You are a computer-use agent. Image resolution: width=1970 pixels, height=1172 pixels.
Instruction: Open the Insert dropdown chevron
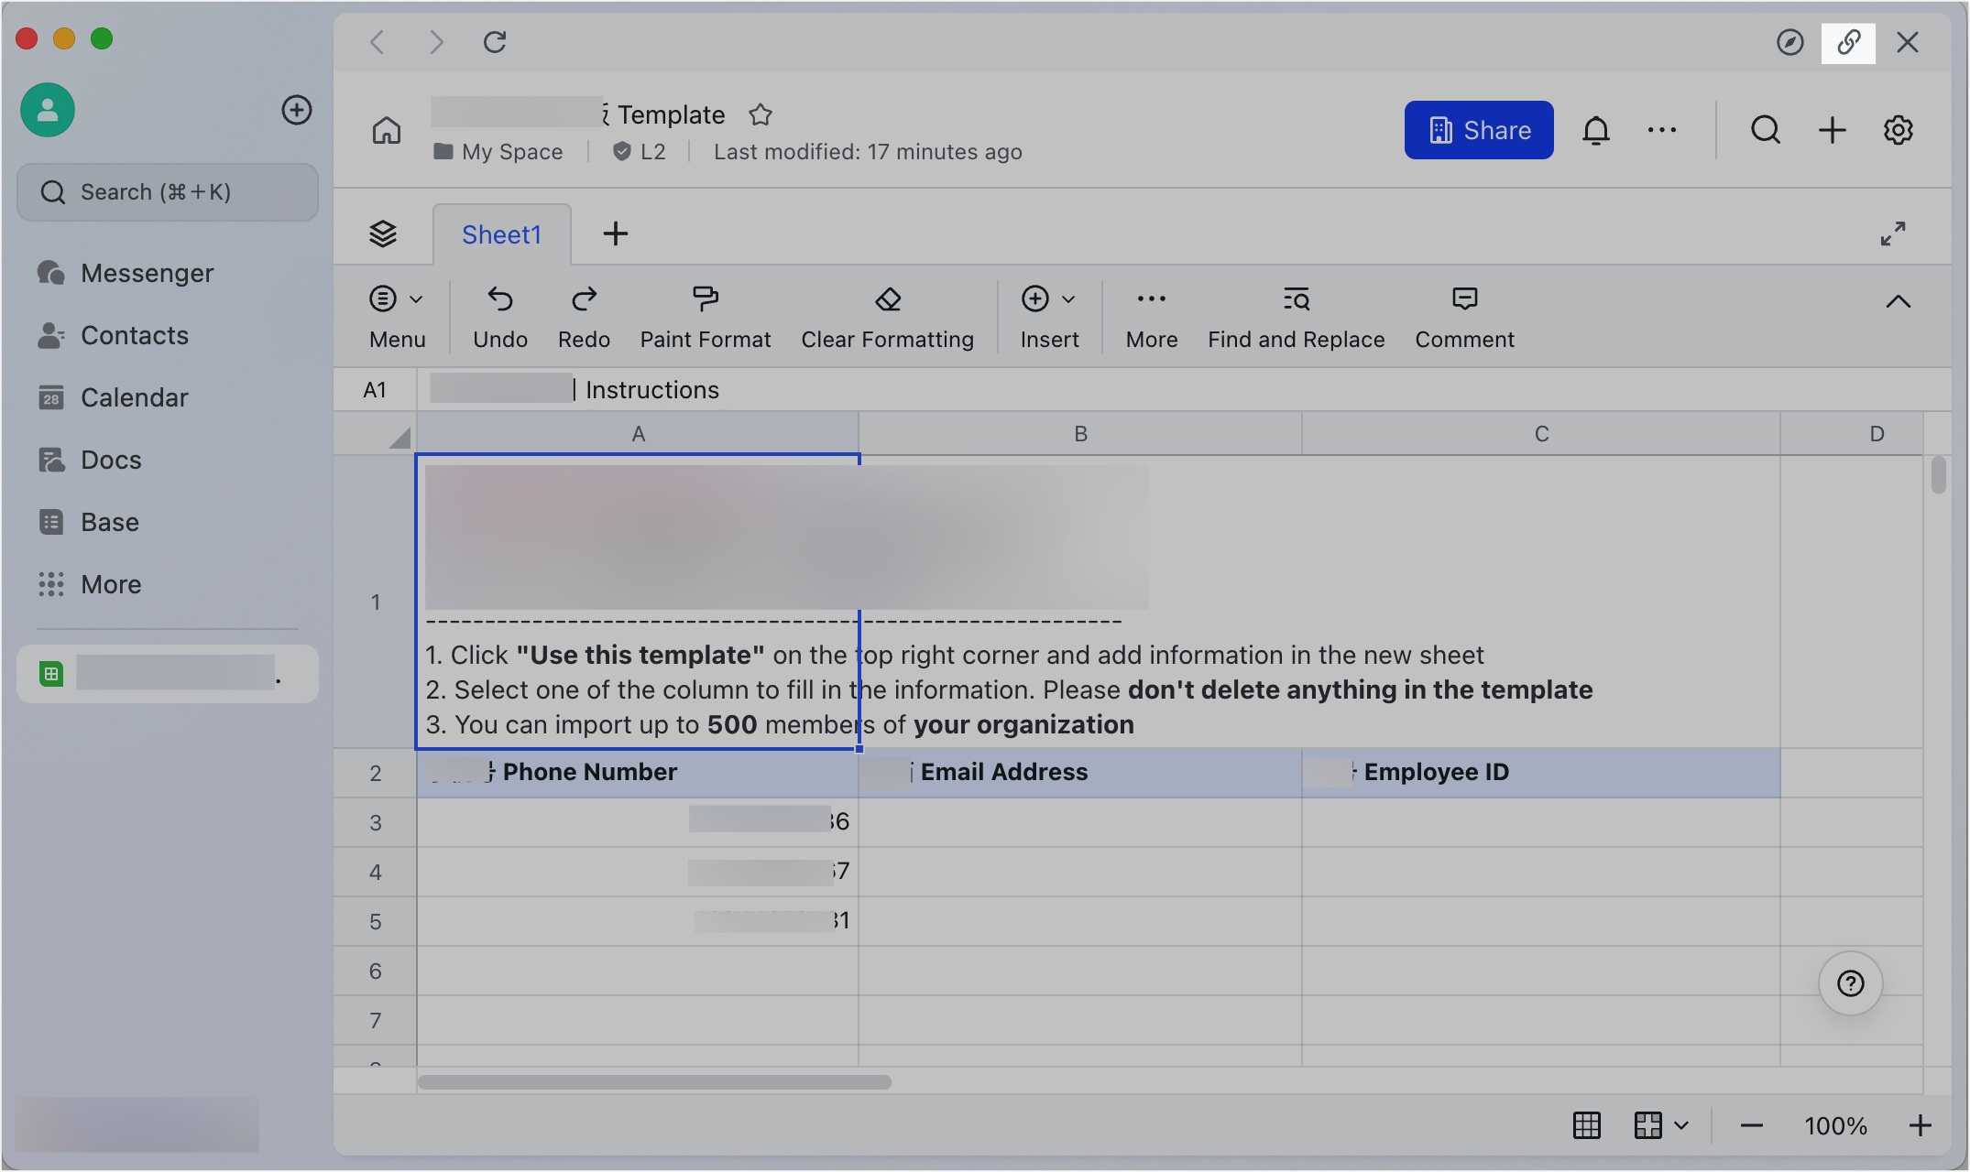coord(1068,299)
